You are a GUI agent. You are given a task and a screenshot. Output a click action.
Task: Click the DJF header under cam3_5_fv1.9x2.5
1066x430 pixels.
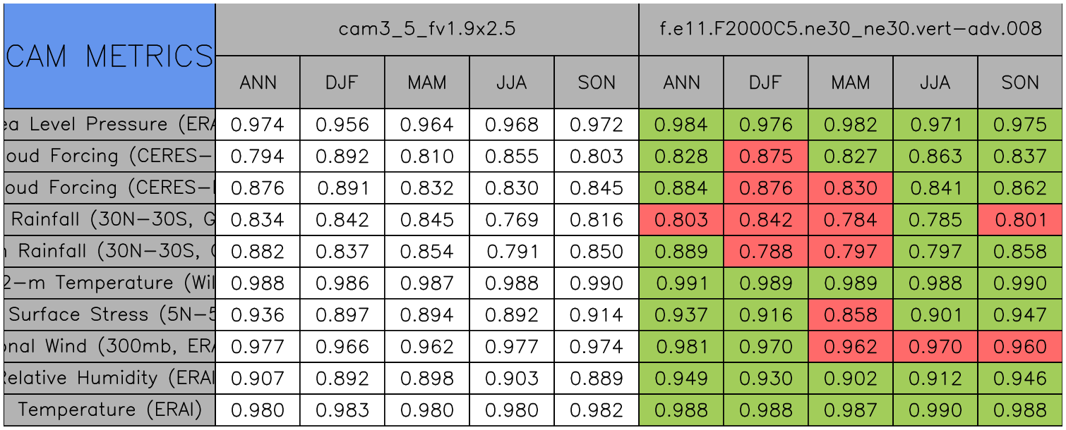(x=342, y=82)
